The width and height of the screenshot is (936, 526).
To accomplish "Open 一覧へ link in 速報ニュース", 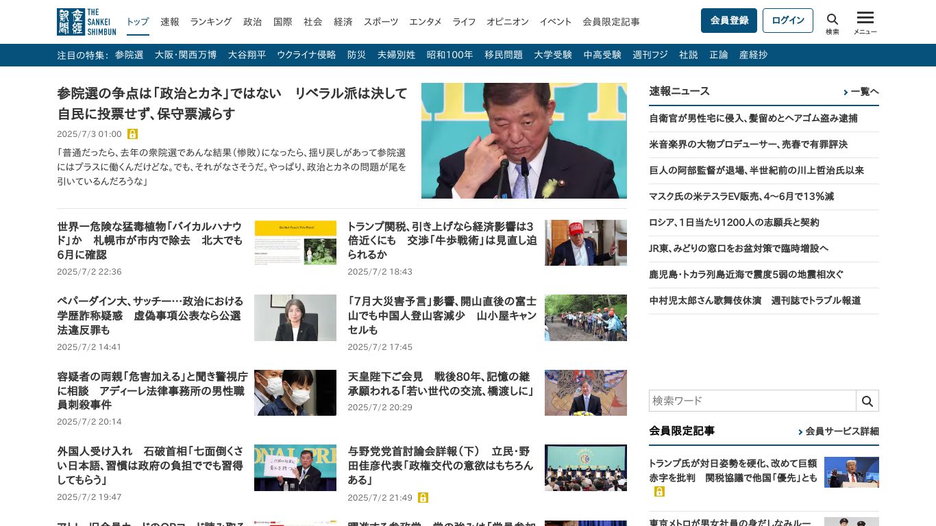I will tap(861, 92).
